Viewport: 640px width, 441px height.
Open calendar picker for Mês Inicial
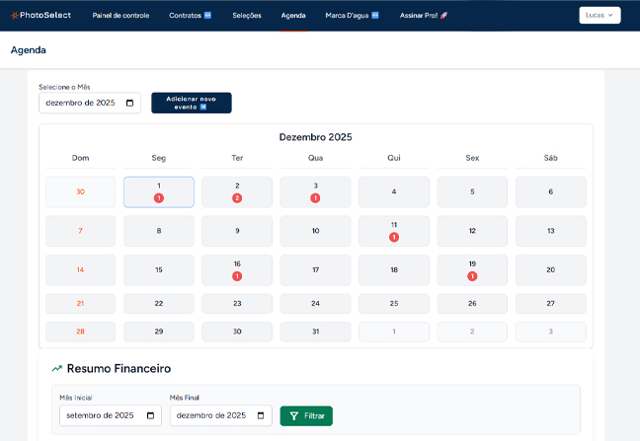click(x=150, y=416)
